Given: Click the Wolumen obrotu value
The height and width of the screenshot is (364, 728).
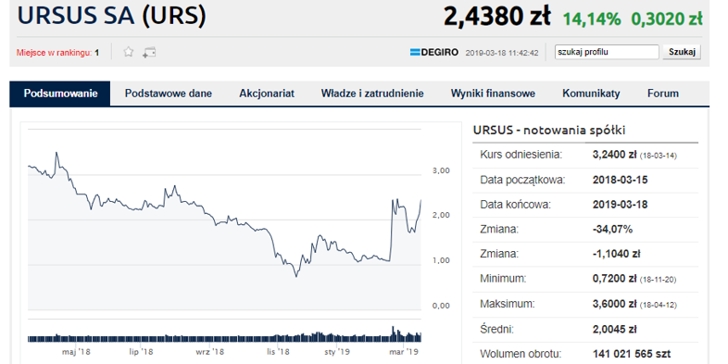Looking at the screenshot, I should pyautogui.click(x=632, y=354).
